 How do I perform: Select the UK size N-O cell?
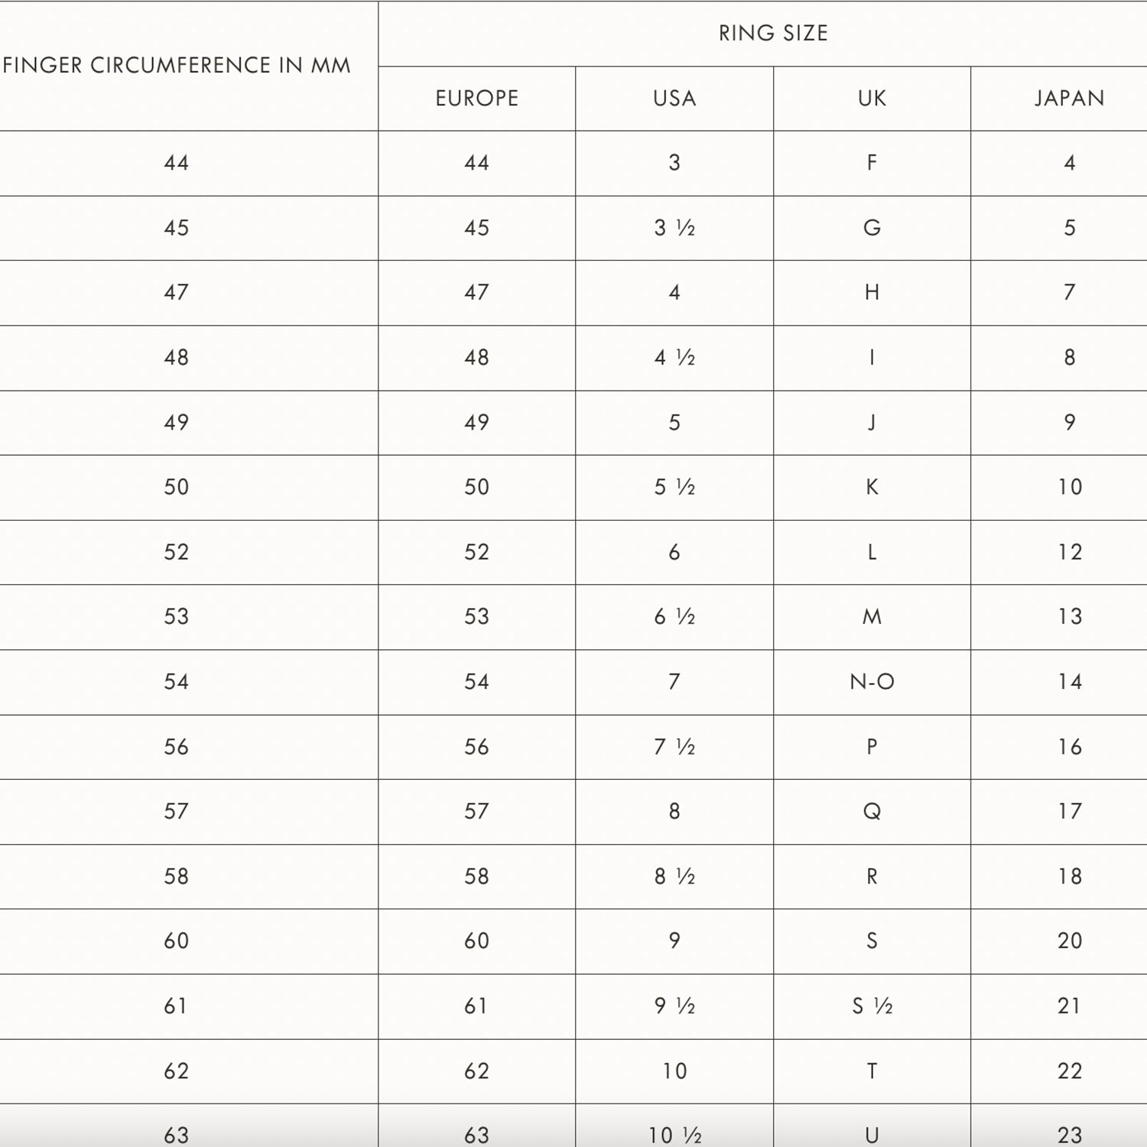click(872, 682)
